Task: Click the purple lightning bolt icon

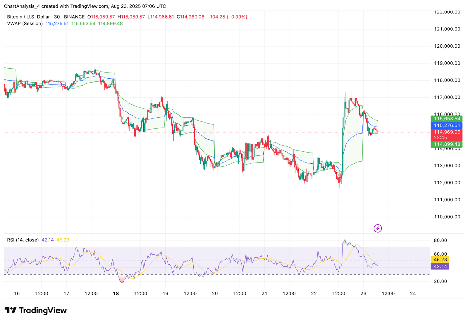Action: tap(378, 228)
